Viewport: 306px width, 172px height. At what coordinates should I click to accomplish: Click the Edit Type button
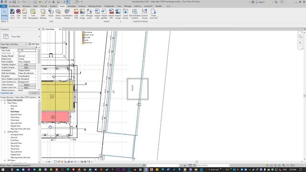pos(34,44)
